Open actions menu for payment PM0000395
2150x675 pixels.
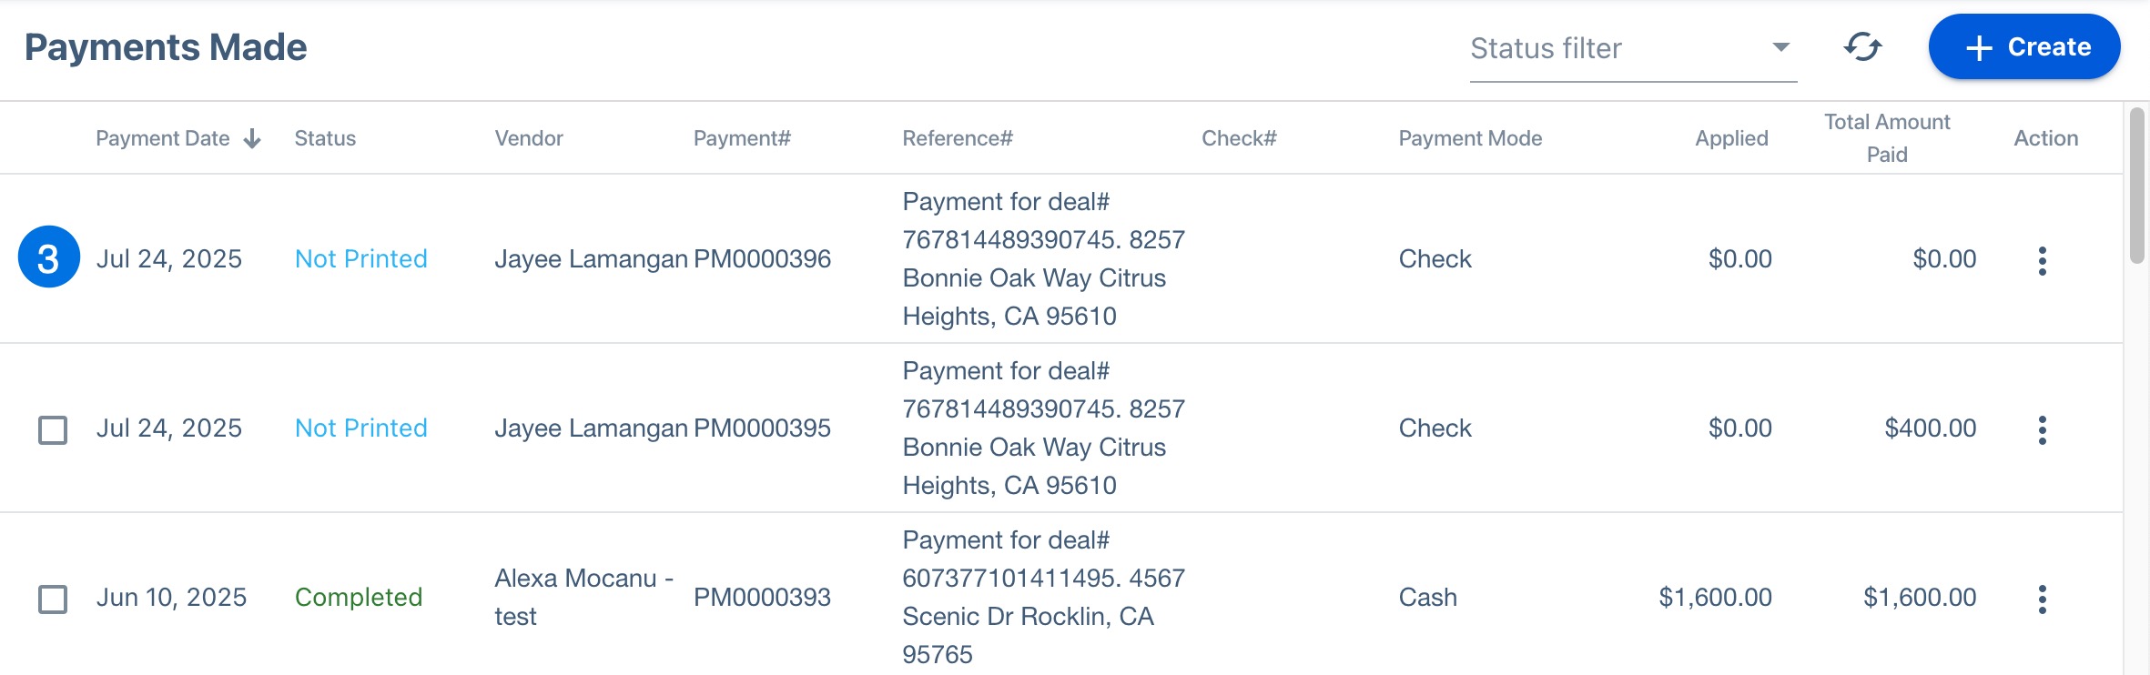[x=2042, y=430]
